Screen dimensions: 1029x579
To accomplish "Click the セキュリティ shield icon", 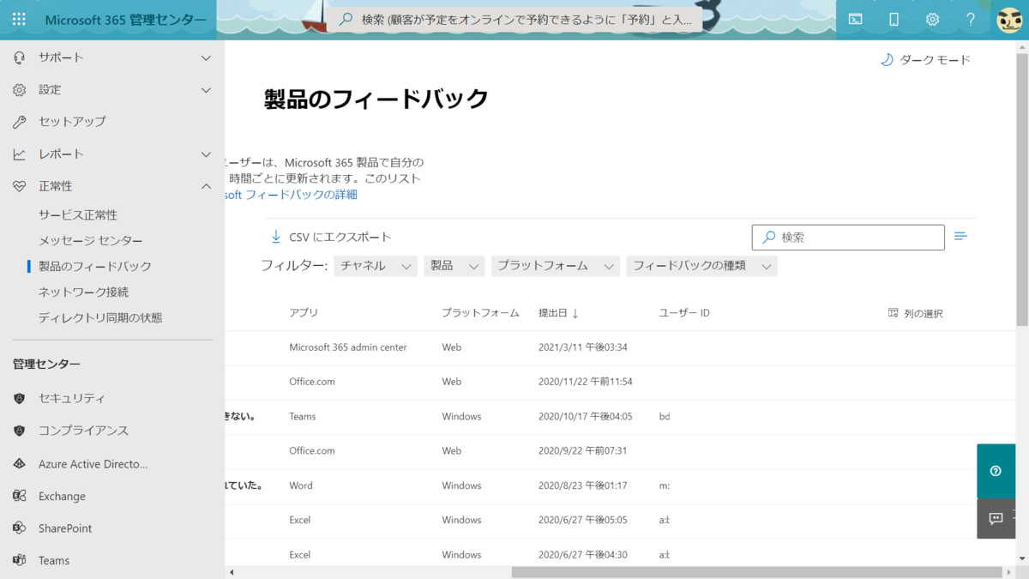I will (x=19, y=399).
